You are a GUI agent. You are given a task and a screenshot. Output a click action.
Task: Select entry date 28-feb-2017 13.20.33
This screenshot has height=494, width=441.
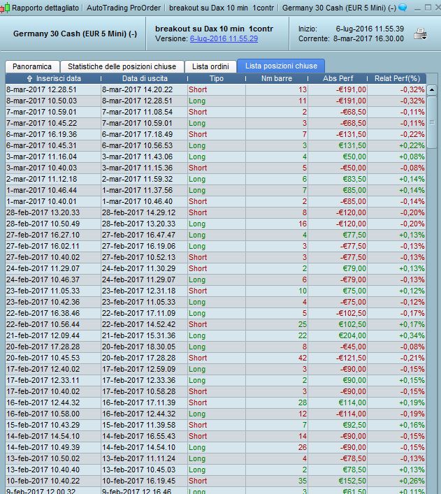pos(43,212)
